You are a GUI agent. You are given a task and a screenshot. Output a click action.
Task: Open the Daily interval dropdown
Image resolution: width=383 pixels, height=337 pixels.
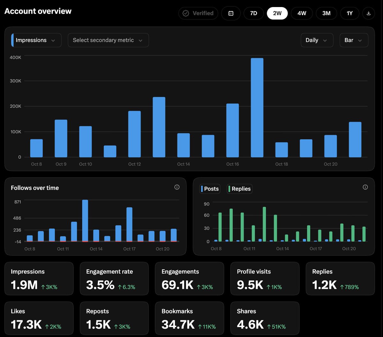point(317,40)
